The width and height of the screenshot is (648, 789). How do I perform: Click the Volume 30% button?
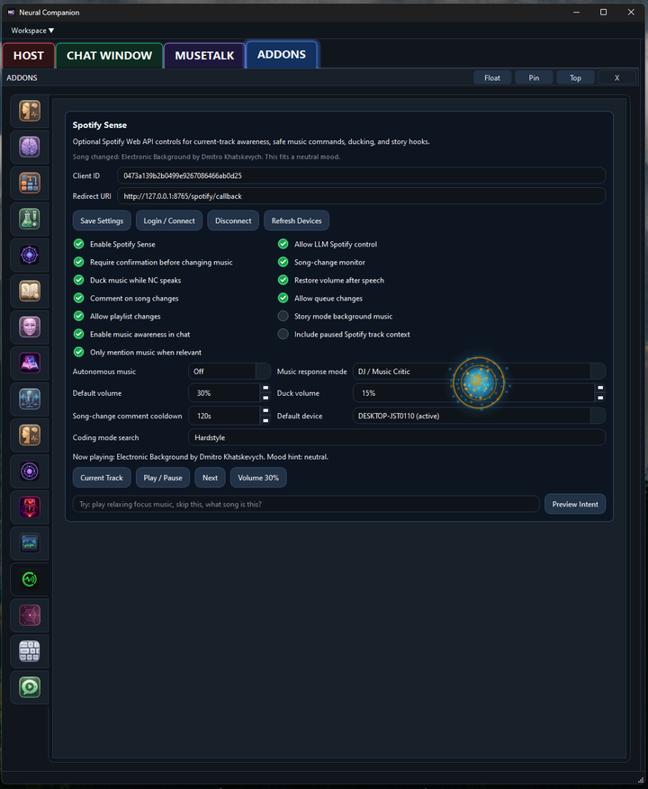258,478
